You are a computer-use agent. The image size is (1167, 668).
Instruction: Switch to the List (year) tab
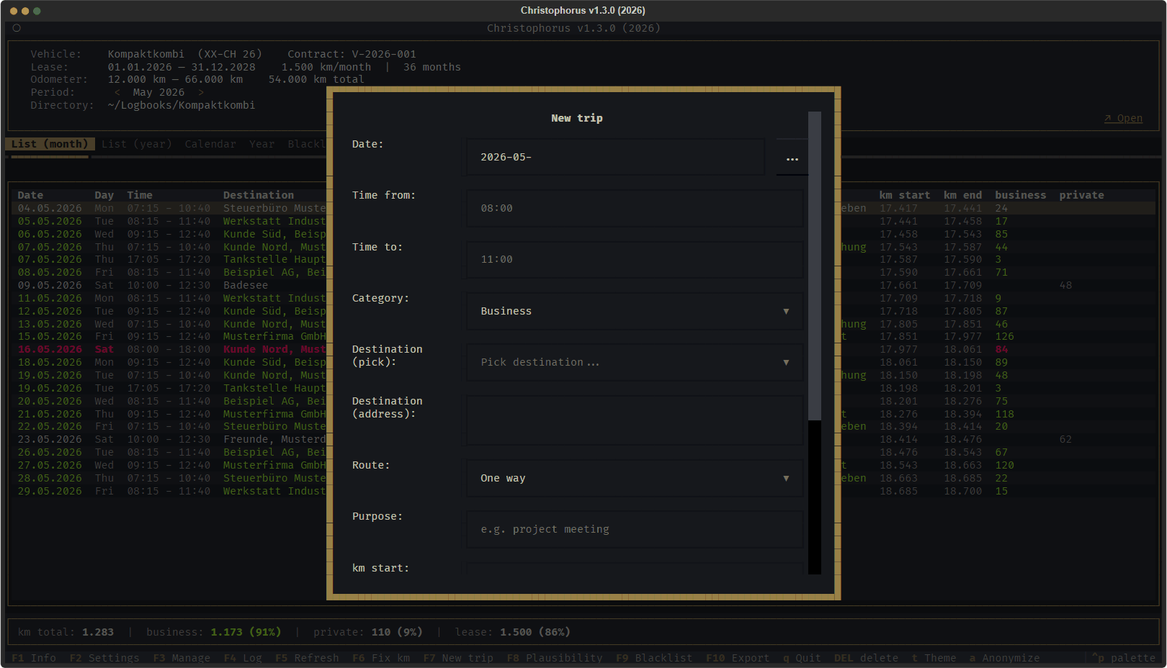pyautogui.click(x=137, y=144)
